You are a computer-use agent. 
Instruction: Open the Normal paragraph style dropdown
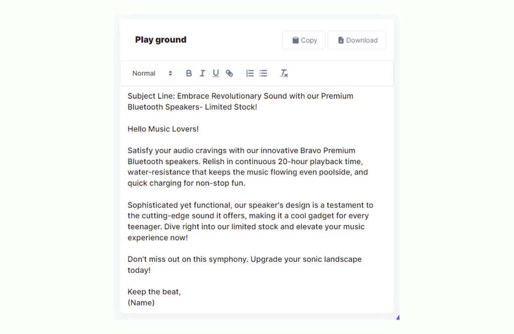[x=144, y=73]
